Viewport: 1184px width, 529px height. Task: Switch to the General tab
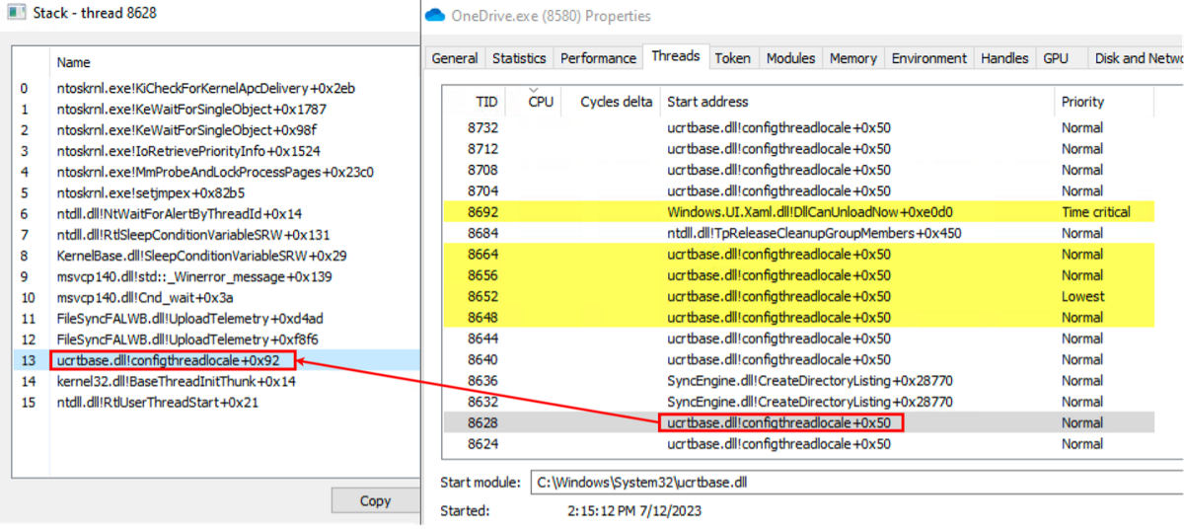click(455, 58)
